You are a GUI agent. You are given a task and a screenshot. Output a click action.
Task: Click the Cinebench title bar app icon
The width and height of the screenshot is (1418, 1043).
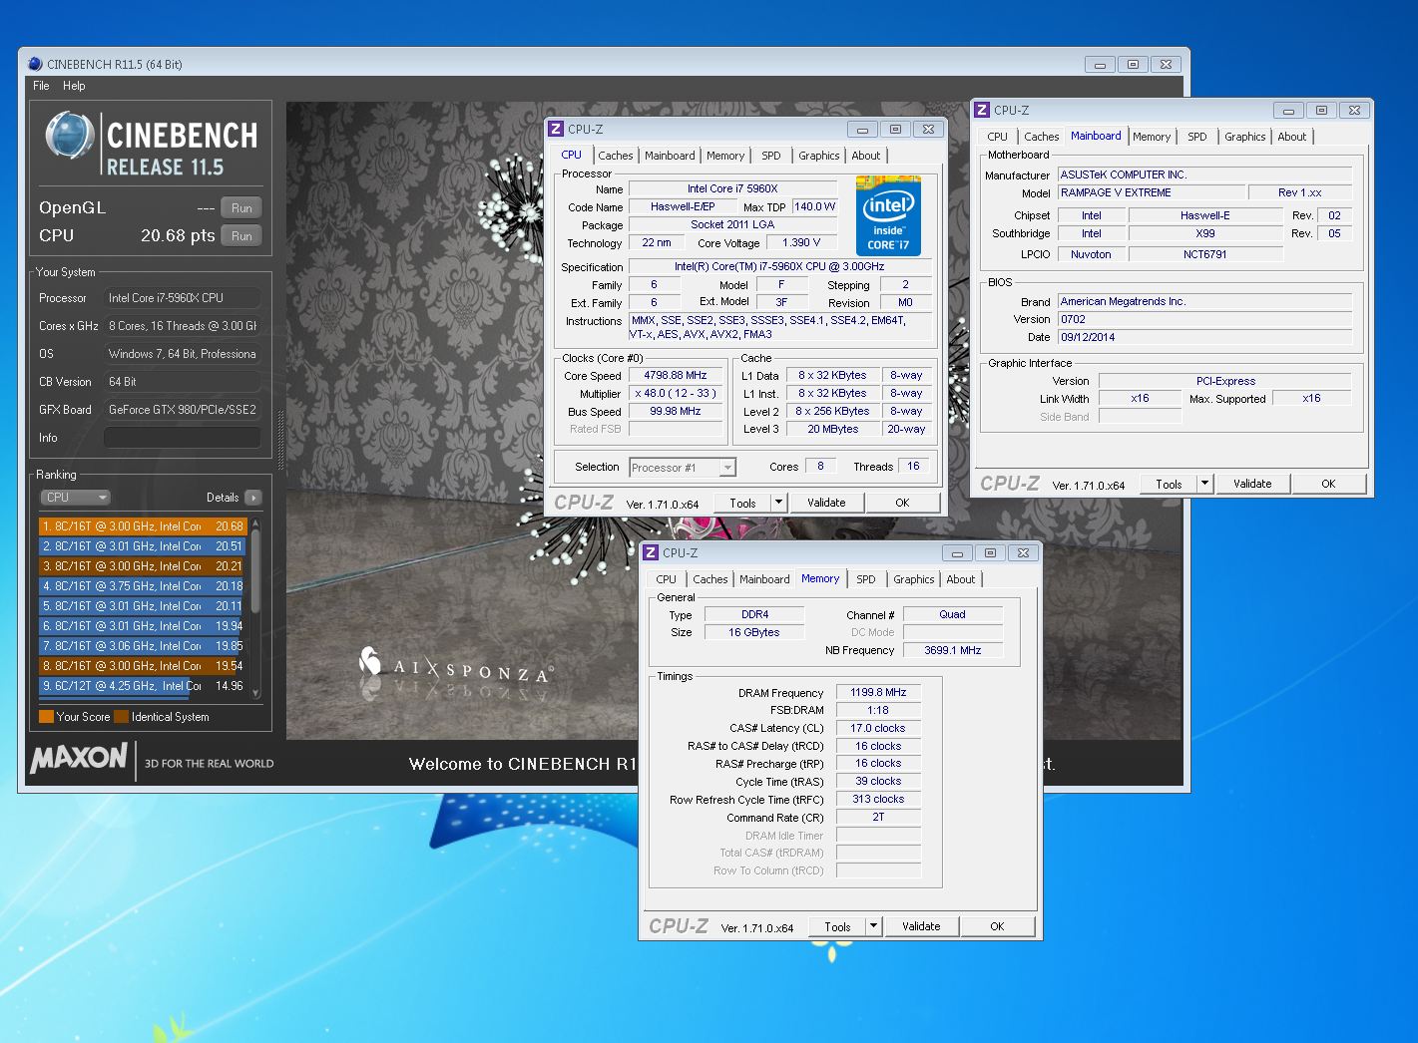point(35,64)
